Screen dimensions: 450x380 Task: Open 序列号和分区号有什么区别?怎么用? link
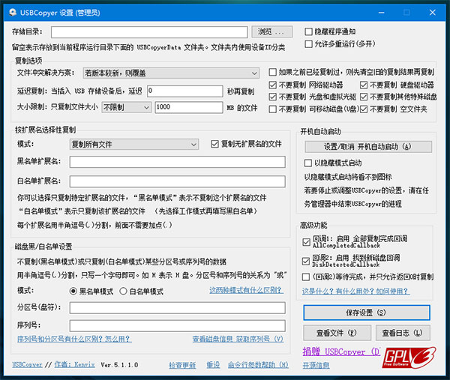coord(74,339)
